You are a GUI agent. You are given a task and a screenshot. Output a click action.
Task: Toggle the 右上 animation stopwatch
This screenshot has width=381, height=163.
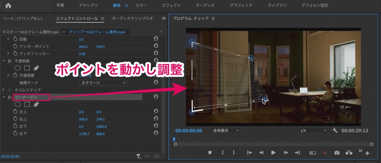coord(15,119)
